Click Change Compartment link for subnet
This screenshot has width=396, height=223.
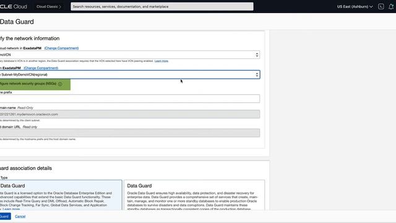coord(41,68)
